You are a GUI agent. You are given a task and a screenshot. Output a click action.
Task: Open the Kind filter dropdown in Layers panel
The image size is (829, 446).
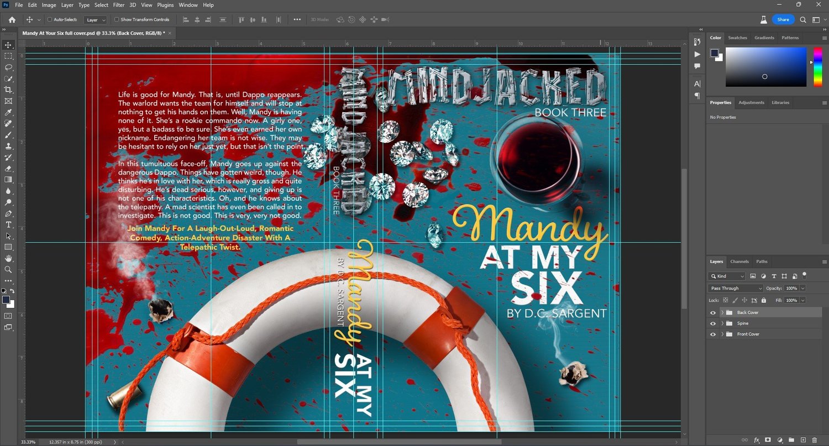(x=727, y=276)
